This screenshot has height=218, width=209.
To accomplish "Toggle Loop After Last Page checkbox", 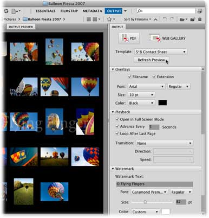I will [x=117, y=133].
